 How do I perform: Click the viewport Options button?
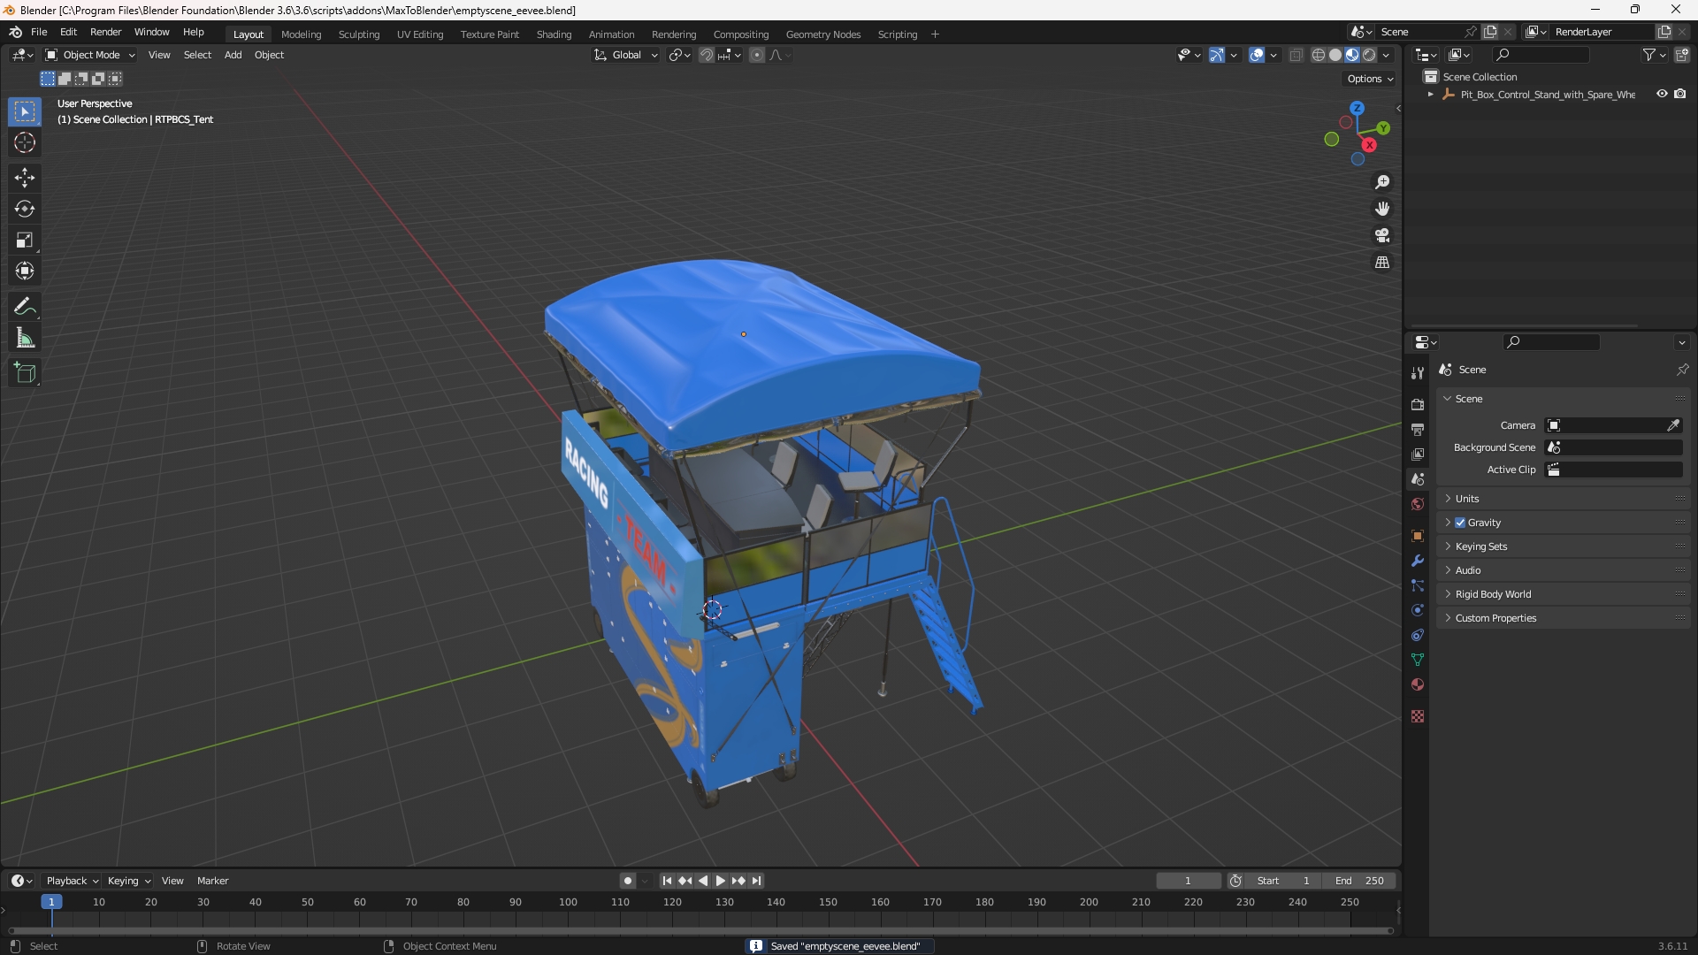pos(1369,79)
